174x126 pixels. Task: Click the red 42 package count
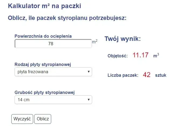147,75
